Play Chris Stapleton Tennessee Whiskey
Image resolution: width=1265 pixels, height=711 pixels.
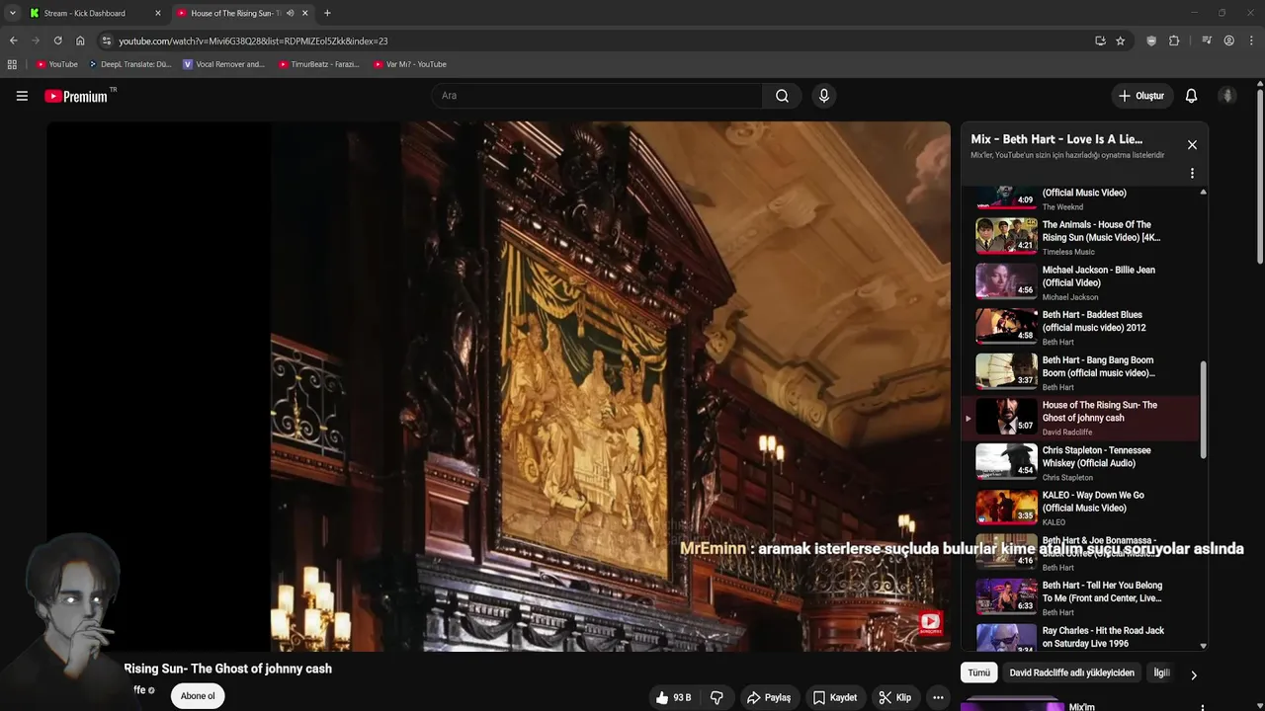click(x=1082, y=463)
